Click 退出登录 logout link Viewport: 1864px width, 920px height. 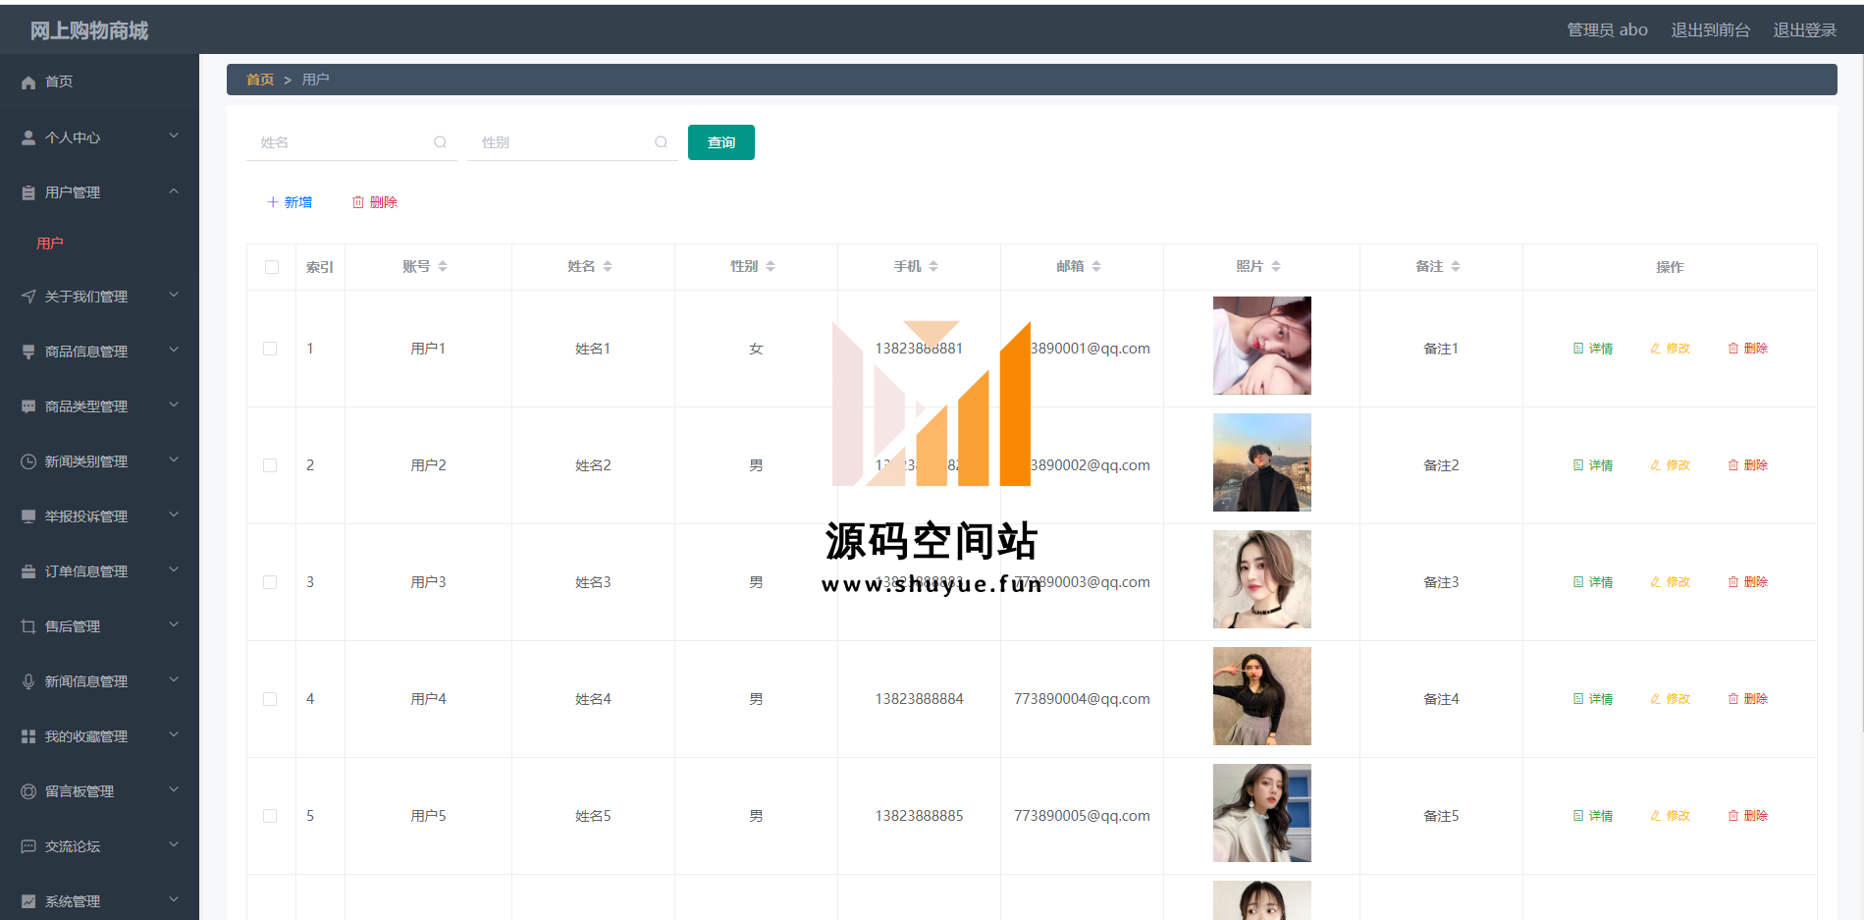coord(1805,30)
